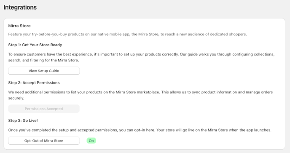
Task: Open the View Setup Guide button
Action: pyautogui.click(x=44, y=71)
